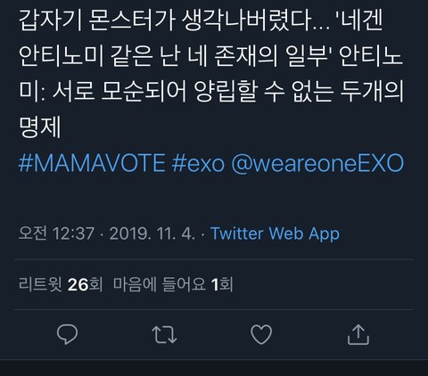Click the retweet count number 26
The image size is (428, 376).
[x=78, y=284]
